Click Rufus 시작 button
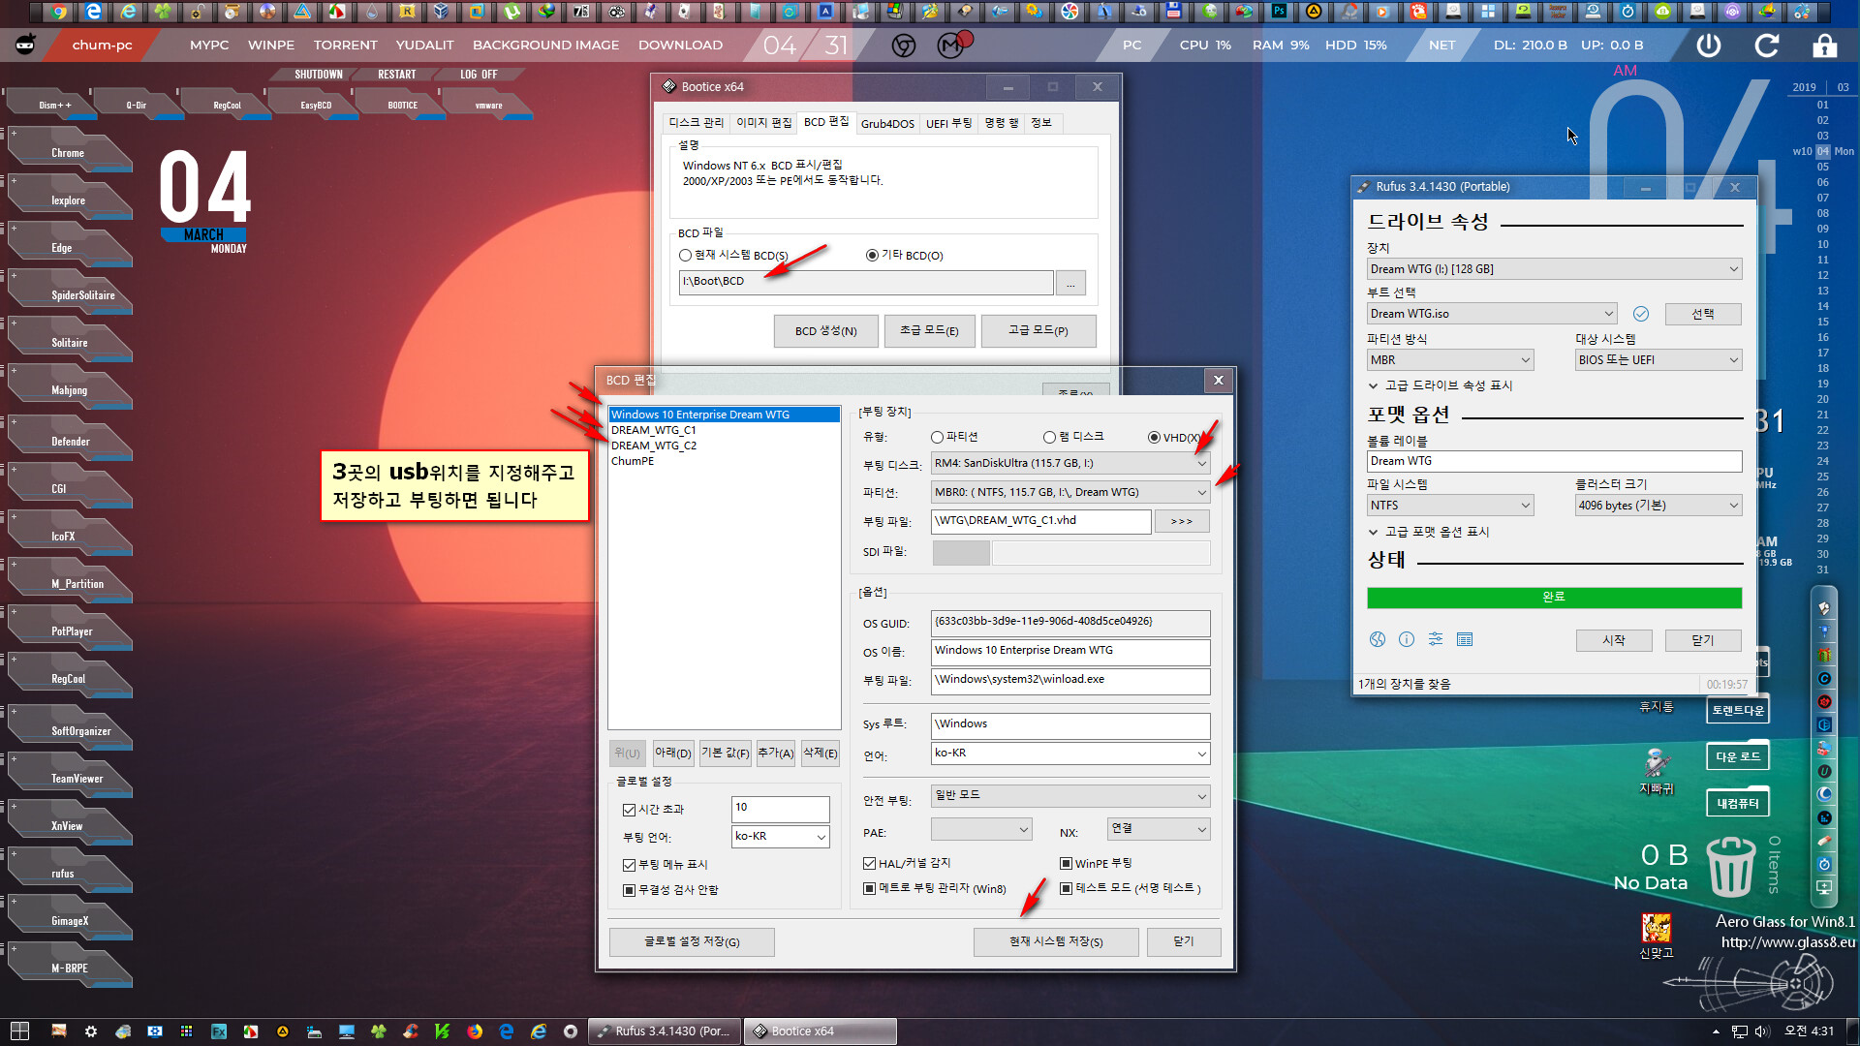The width and height of the screenshot is (1860, 1046). pyautogui.click(x=1614, y=640)
